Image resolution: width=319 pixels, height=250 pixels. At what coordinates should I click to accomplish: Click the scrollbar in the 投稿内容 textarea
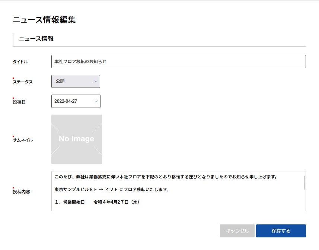coord(304,182)
